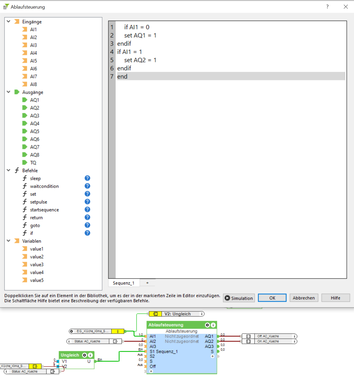
Task: Click the Off: AC_Kueche output icon
Action: pos(248,336)
